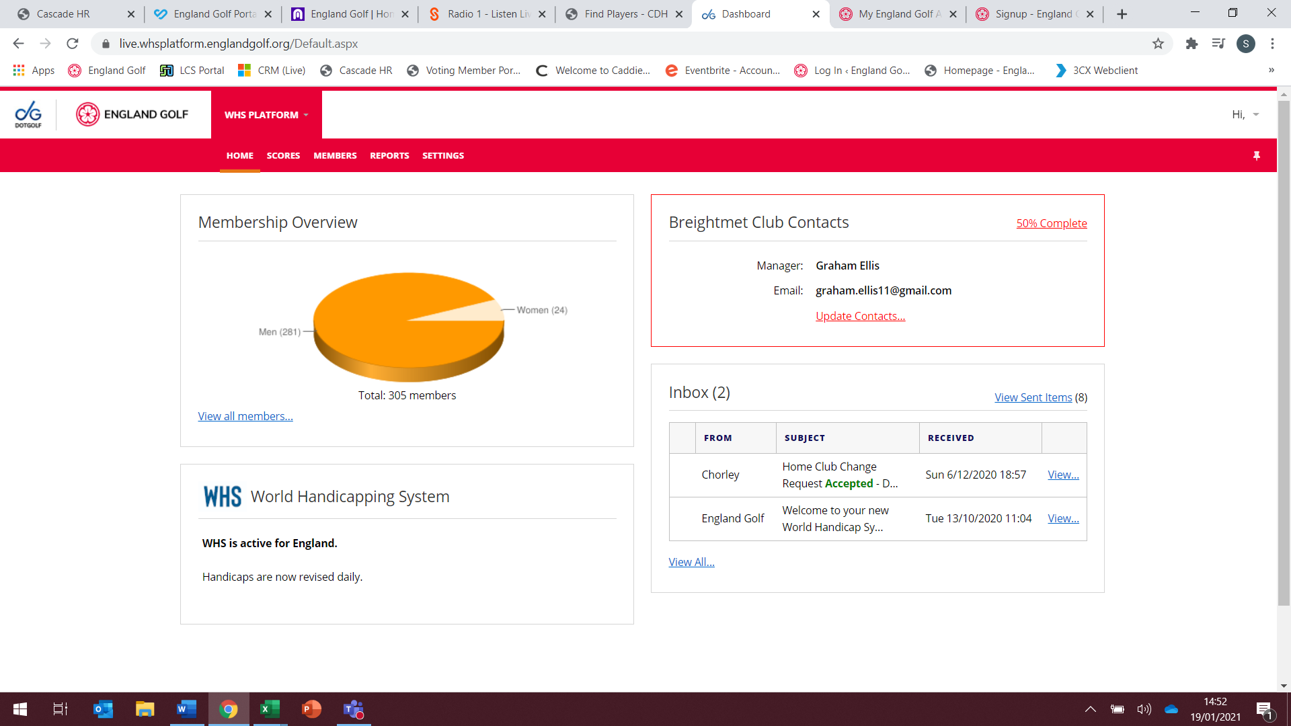Open the Hi user account dropdown
This screenshot has width=1291, height=726.
(x=1245, y=114)
